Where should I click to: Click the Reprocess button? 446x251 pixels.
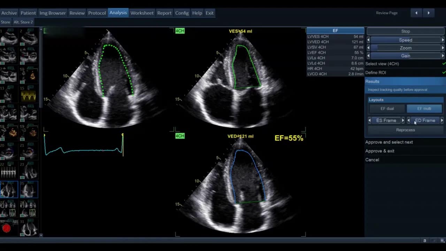[405, 130]
